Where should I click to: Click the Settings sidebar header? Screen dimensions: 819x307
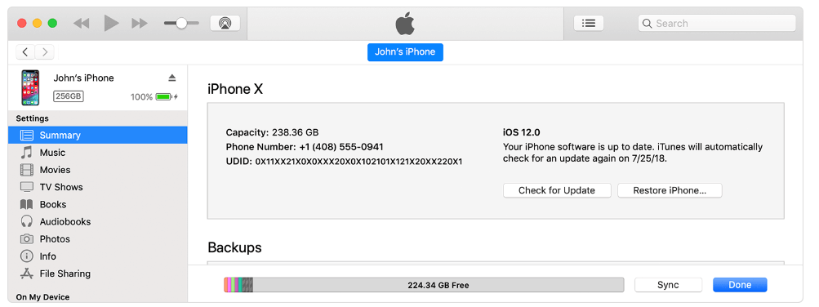click(33, 118)
